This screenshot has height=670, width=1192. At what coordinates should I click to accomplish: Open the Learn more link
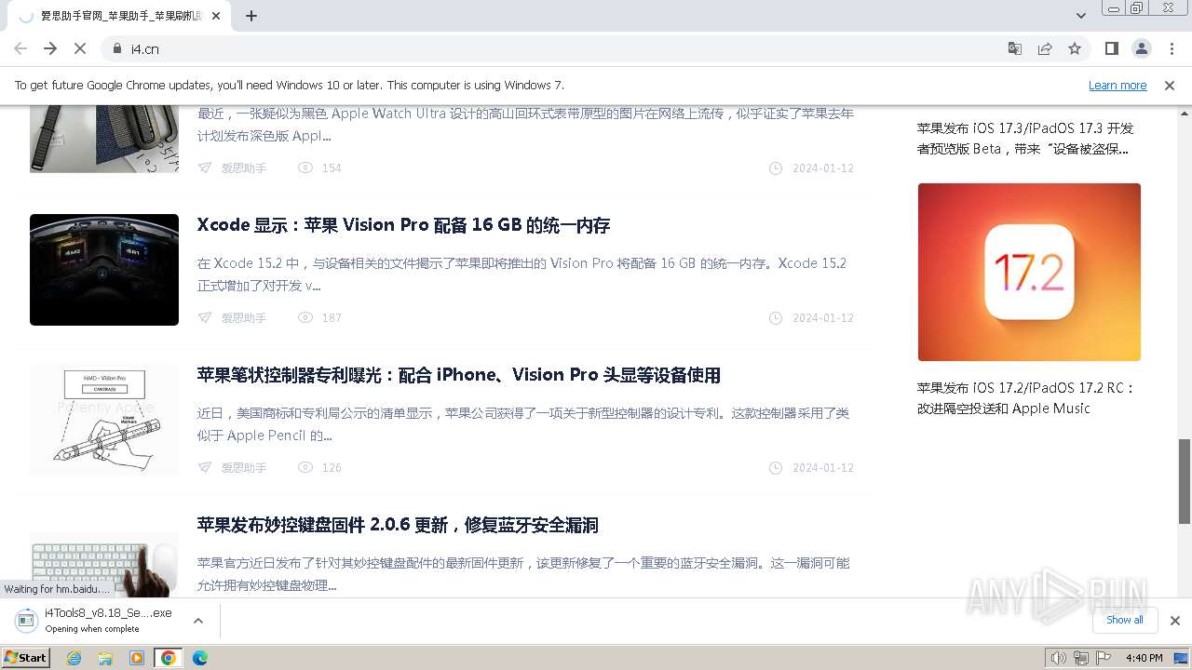(1117, 86)
